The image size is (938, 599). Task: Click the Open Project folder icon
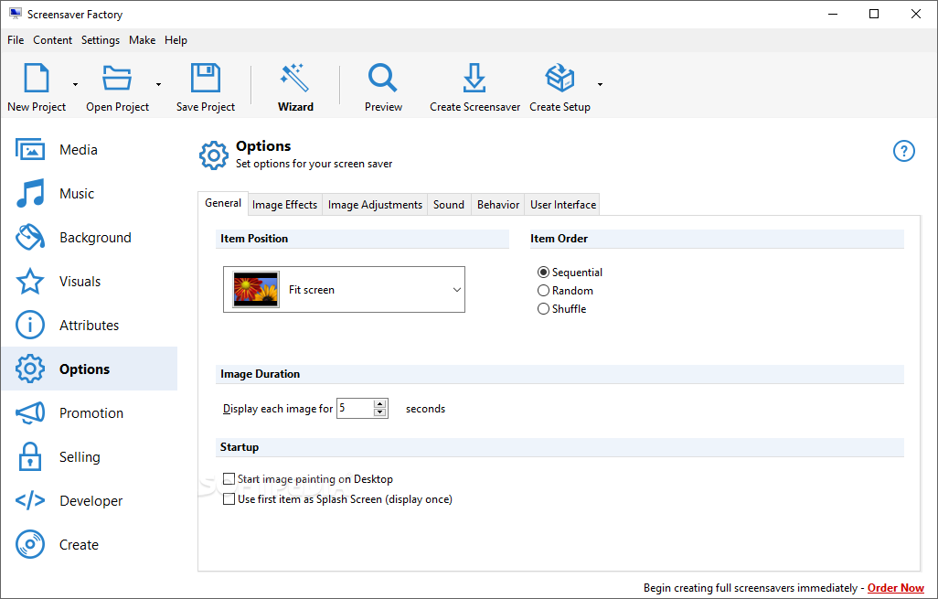(x=117, y=78)
